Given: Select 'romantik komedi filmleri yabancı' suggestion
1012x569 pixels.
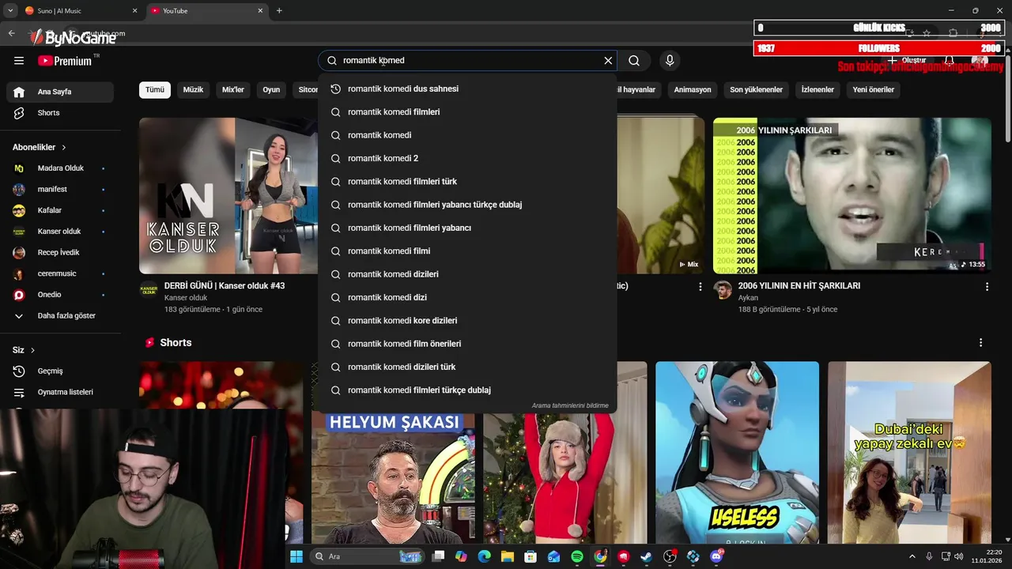Looking at the screenshot, I should pyautogui.click(x=467, y=228).
